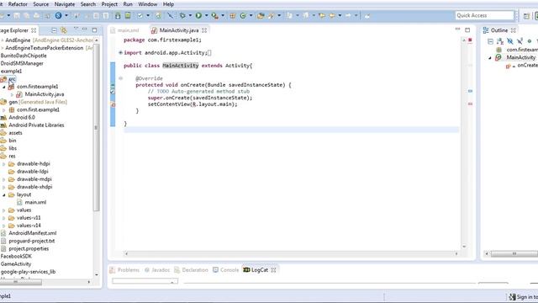Collapse the com.firstexample1 package under src
Screen dimensions: 538x303
[x=3, y=87]
